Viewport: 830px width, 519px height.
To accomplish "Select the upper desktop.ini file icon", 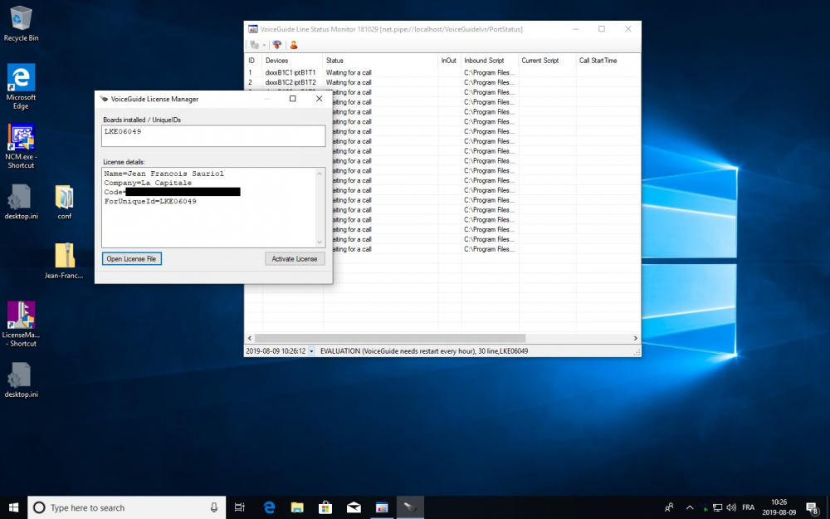I will [21, 202].
